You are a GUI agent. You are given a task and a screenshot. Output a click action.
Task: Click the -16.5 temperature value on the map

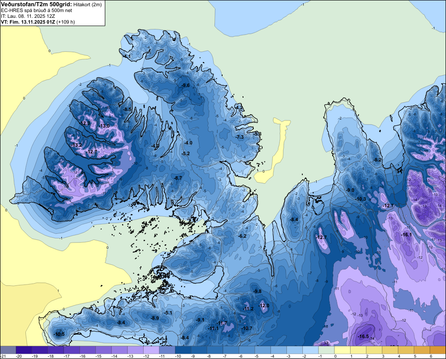point(363,336)
